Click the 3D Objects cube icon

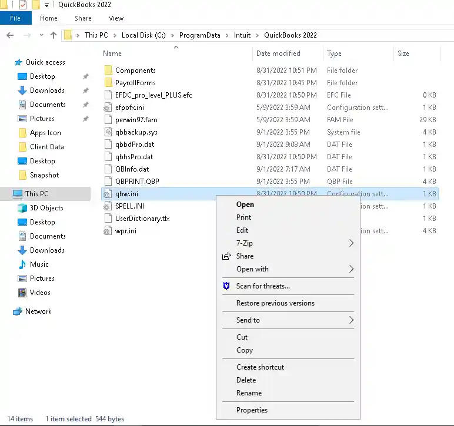point(22,208)
